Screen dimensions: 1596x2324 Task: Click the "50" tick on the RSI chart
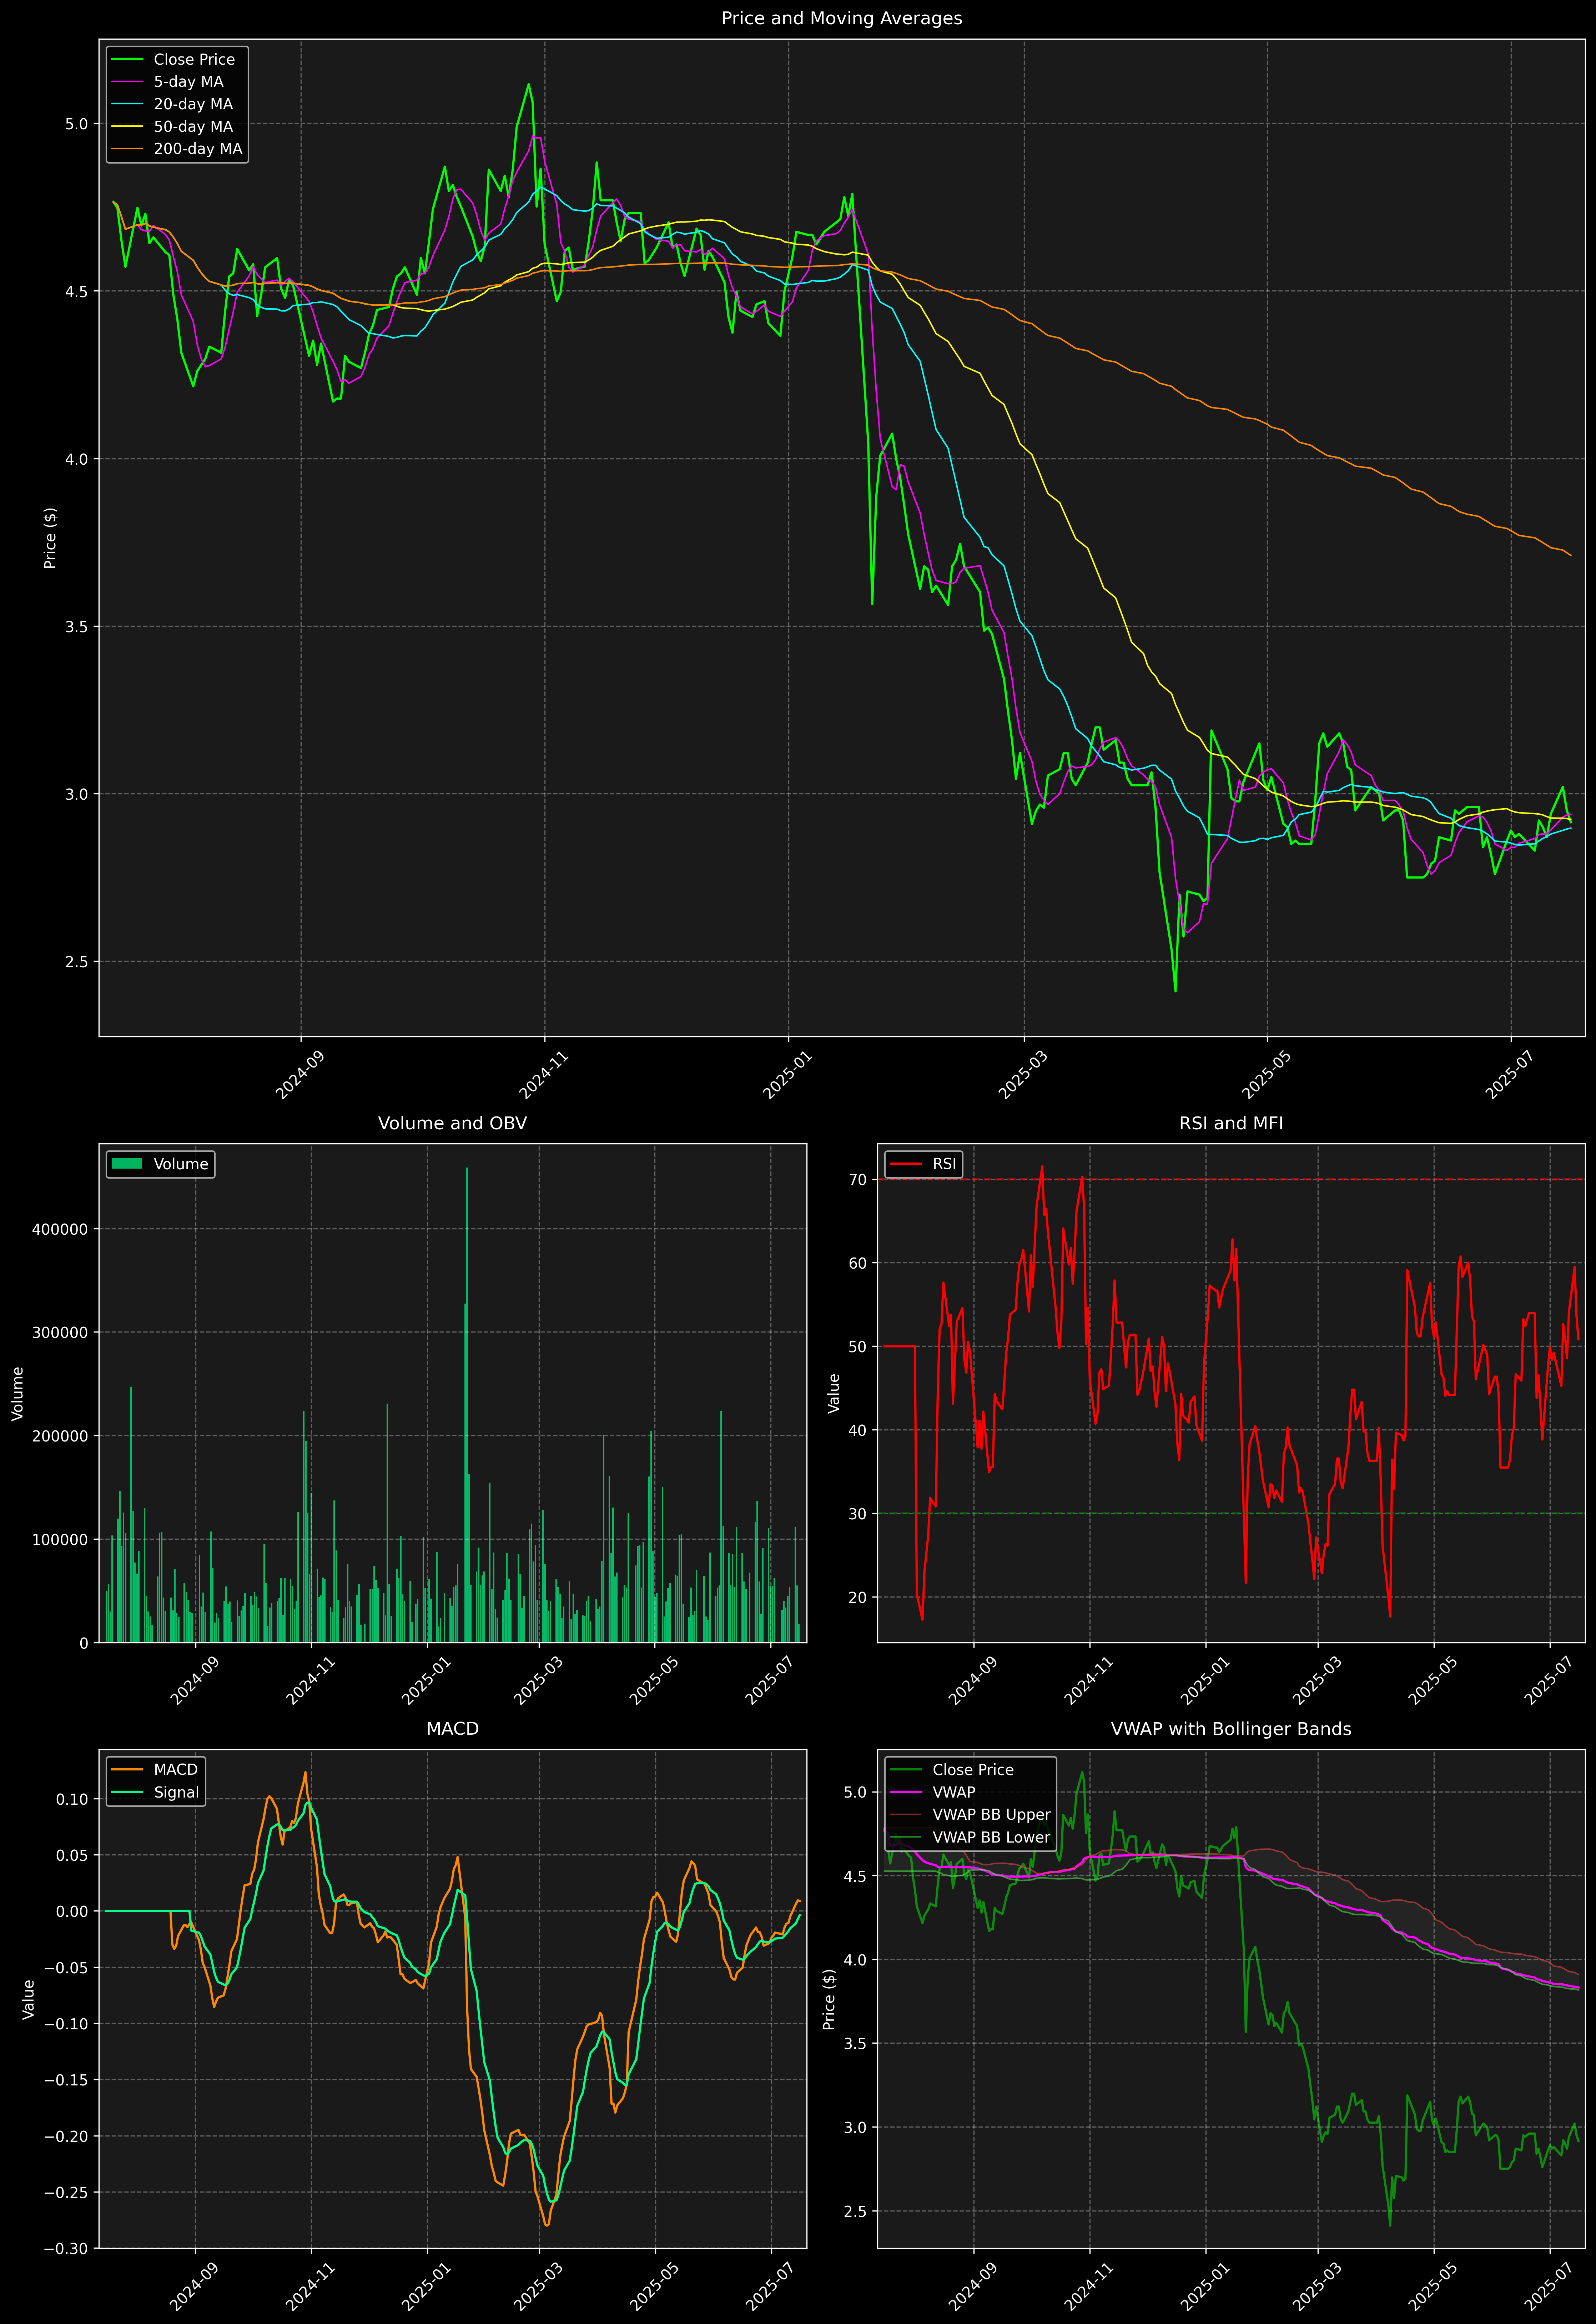pyautogui.click(x=858, y=1346)
